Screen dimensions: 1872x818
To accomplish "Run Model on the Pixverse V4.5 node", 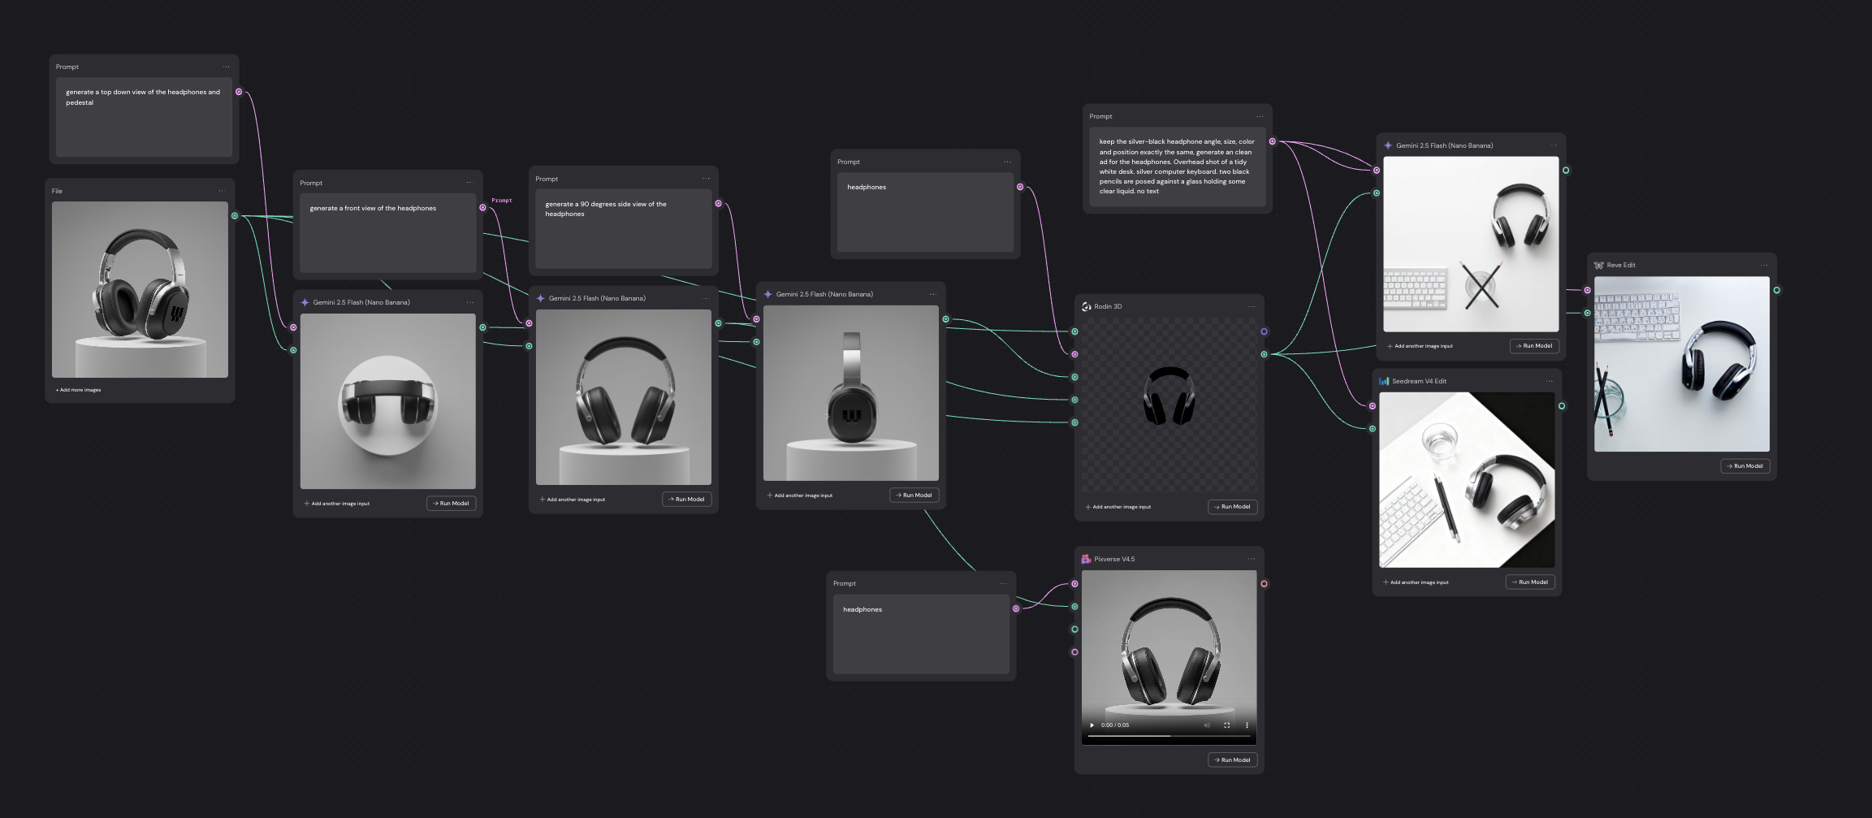I will tap(1233, 760).
